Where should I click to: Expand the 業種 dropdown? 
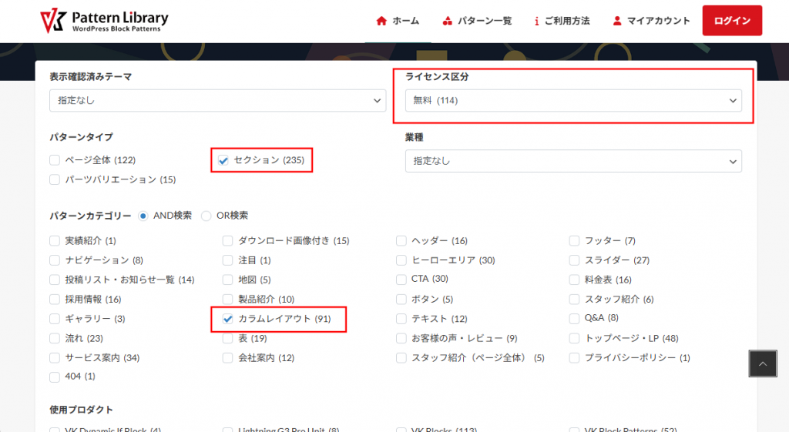(573, 161)
